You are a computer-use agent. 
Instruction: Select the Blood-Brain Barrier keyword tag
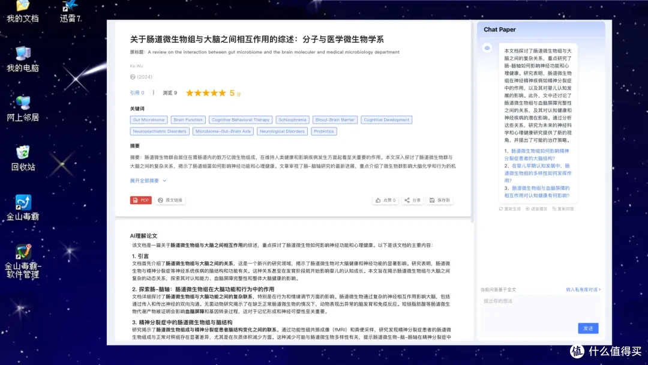pos(335,120)
